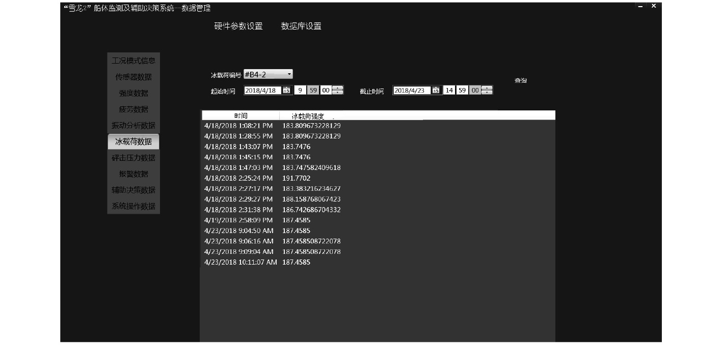Open the 硬件参数设置 tab

pyautogui.click(x=238, y=26)
